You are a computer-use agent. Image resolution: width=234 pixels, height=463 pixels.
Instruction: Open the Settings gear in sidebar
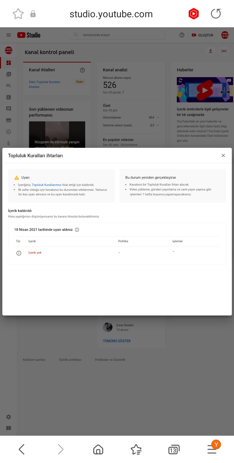(x=8, y=417)
